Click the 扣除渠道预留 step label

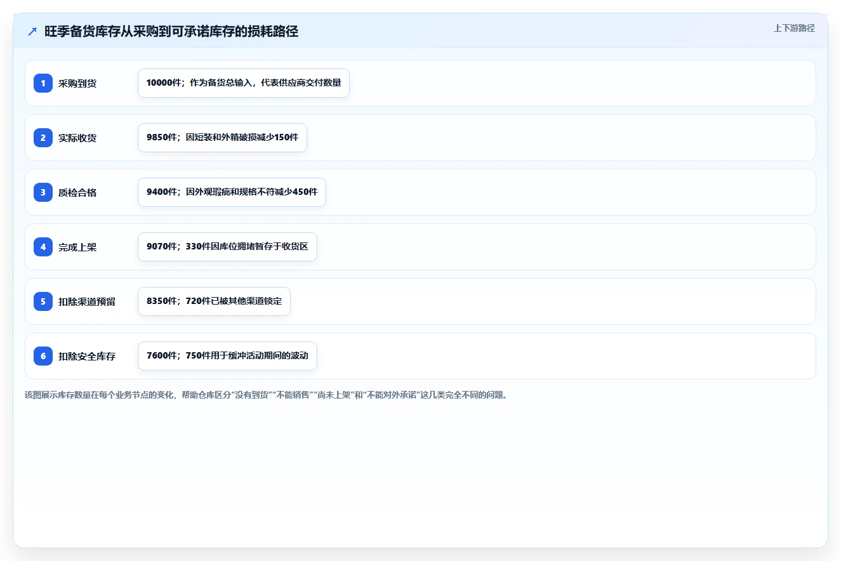tap(87, 301)
